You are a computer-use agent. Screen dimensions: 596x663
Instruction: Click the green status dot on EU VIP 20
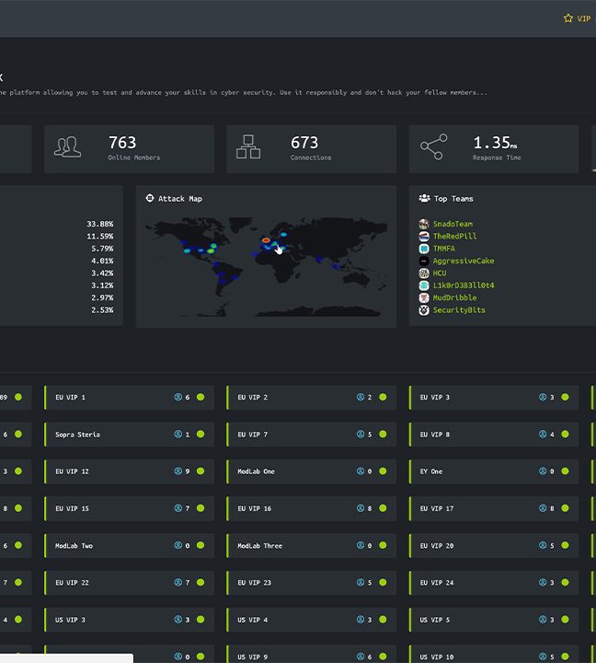click(565, 545)
